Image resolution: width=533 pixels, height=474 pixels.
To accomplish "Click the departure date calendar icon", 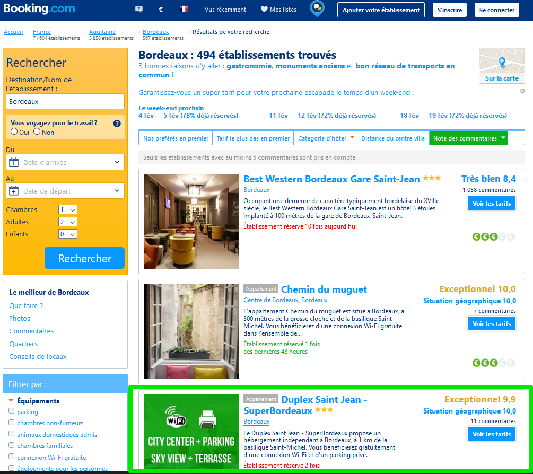I will point(14,191).
